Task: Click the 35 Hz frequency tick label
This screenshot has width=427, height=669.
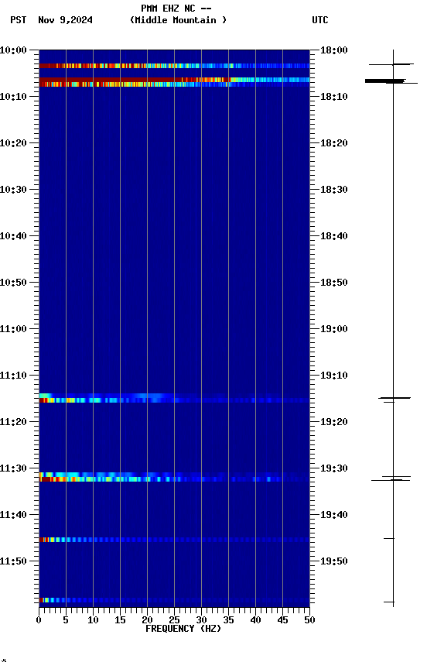Action: coord(228,620)
